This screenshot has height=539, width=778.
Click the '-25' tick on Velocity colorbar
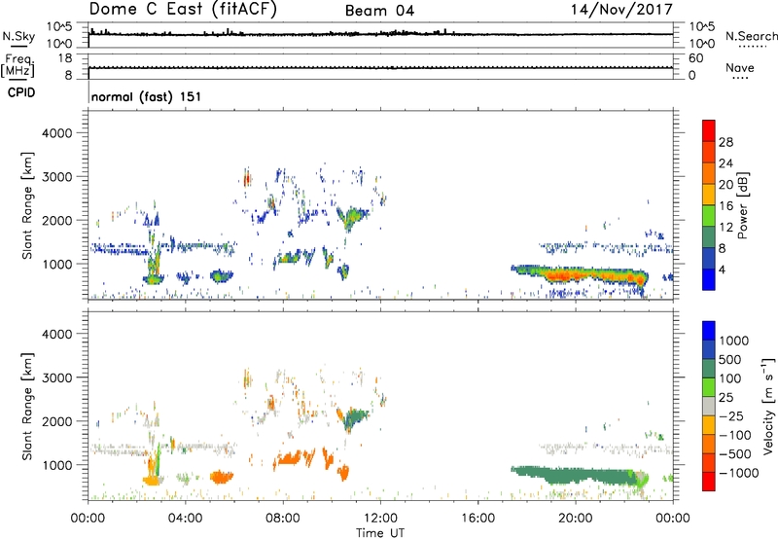pyautogui.click(x=731, y=415)
